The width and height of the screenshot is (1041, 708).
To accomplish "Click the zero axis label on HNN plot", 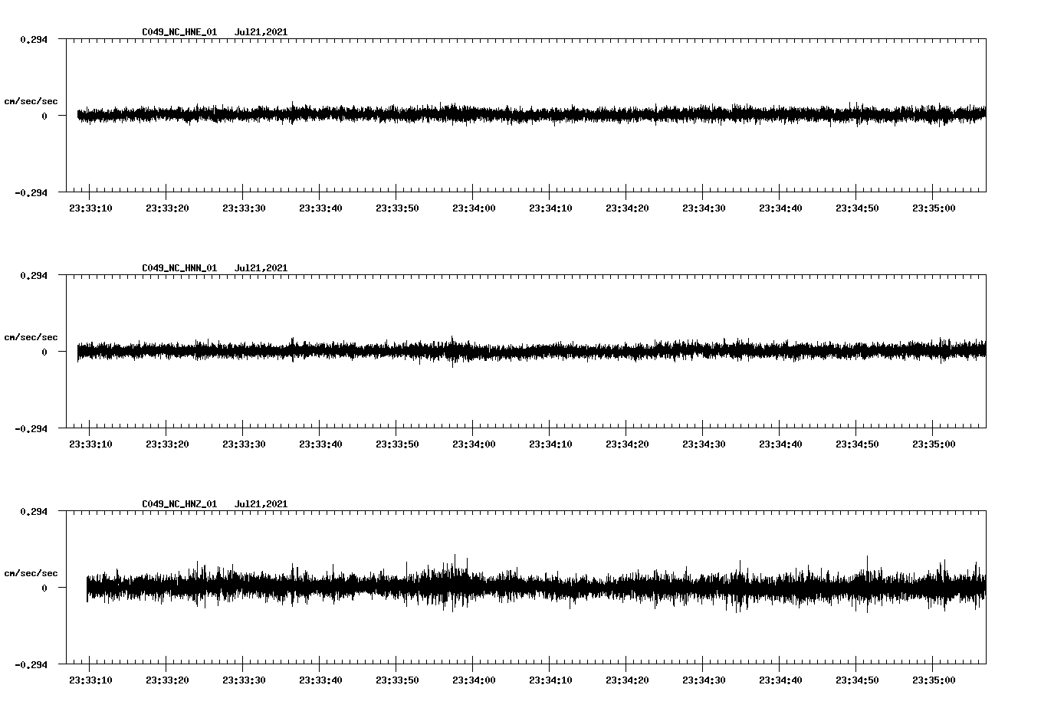I will pos(44,352).
